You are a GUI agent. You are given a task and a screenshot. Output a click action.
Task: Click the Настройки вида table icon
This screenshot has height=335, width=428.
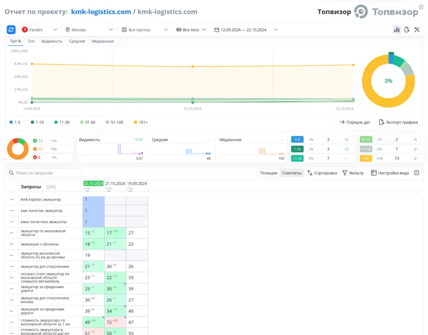373,173
